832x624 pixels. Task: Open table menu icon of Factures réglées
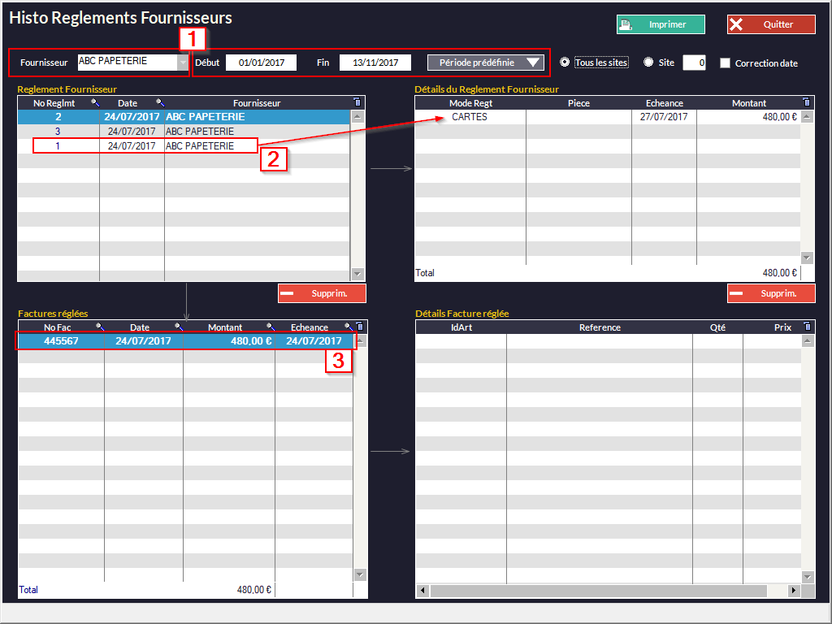pos(360,327)
